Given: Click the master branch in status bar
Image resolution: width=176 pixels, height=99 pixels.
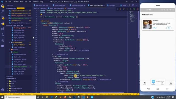Looking at the screenshot, I should [x=5, y=94].
